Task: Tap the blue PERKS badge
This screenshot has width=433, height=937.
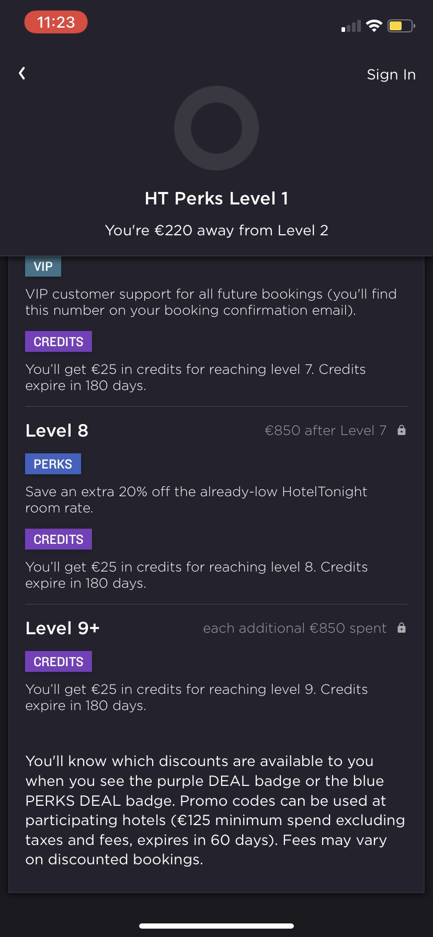Action: click(53, 464)
